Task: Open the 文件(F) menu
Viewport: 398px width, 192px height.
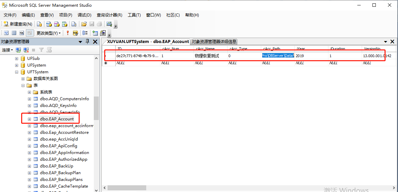Action: coord(10,15)
